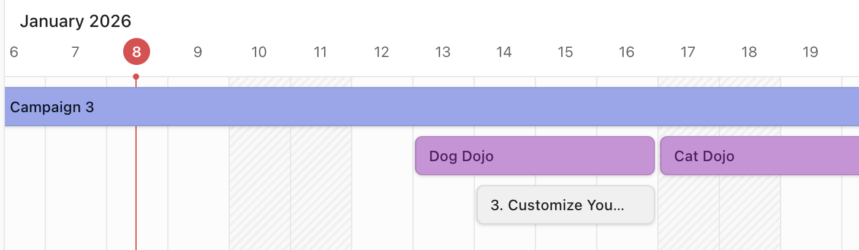The width and height of the screenshot is (859, 250).
Task: Click date 9 in the header
Action: point(197,52)
